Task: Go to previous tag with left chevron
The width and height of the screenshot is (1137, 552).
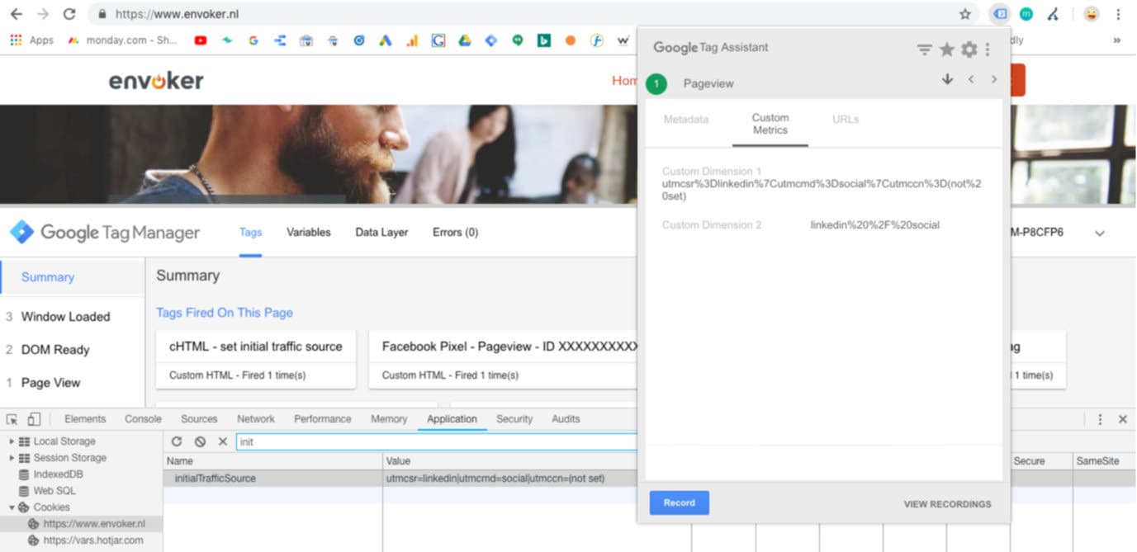Action: tap(971, 79)
